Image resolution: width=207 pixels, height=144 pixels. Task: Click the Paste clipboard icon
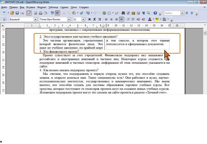[74, 13]
